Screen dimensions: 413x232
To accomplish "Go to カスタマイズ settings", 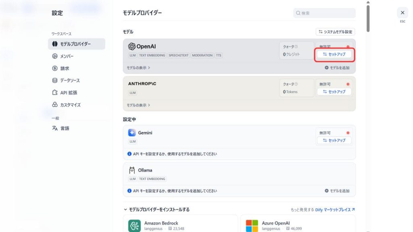I will tap(70, 105).
